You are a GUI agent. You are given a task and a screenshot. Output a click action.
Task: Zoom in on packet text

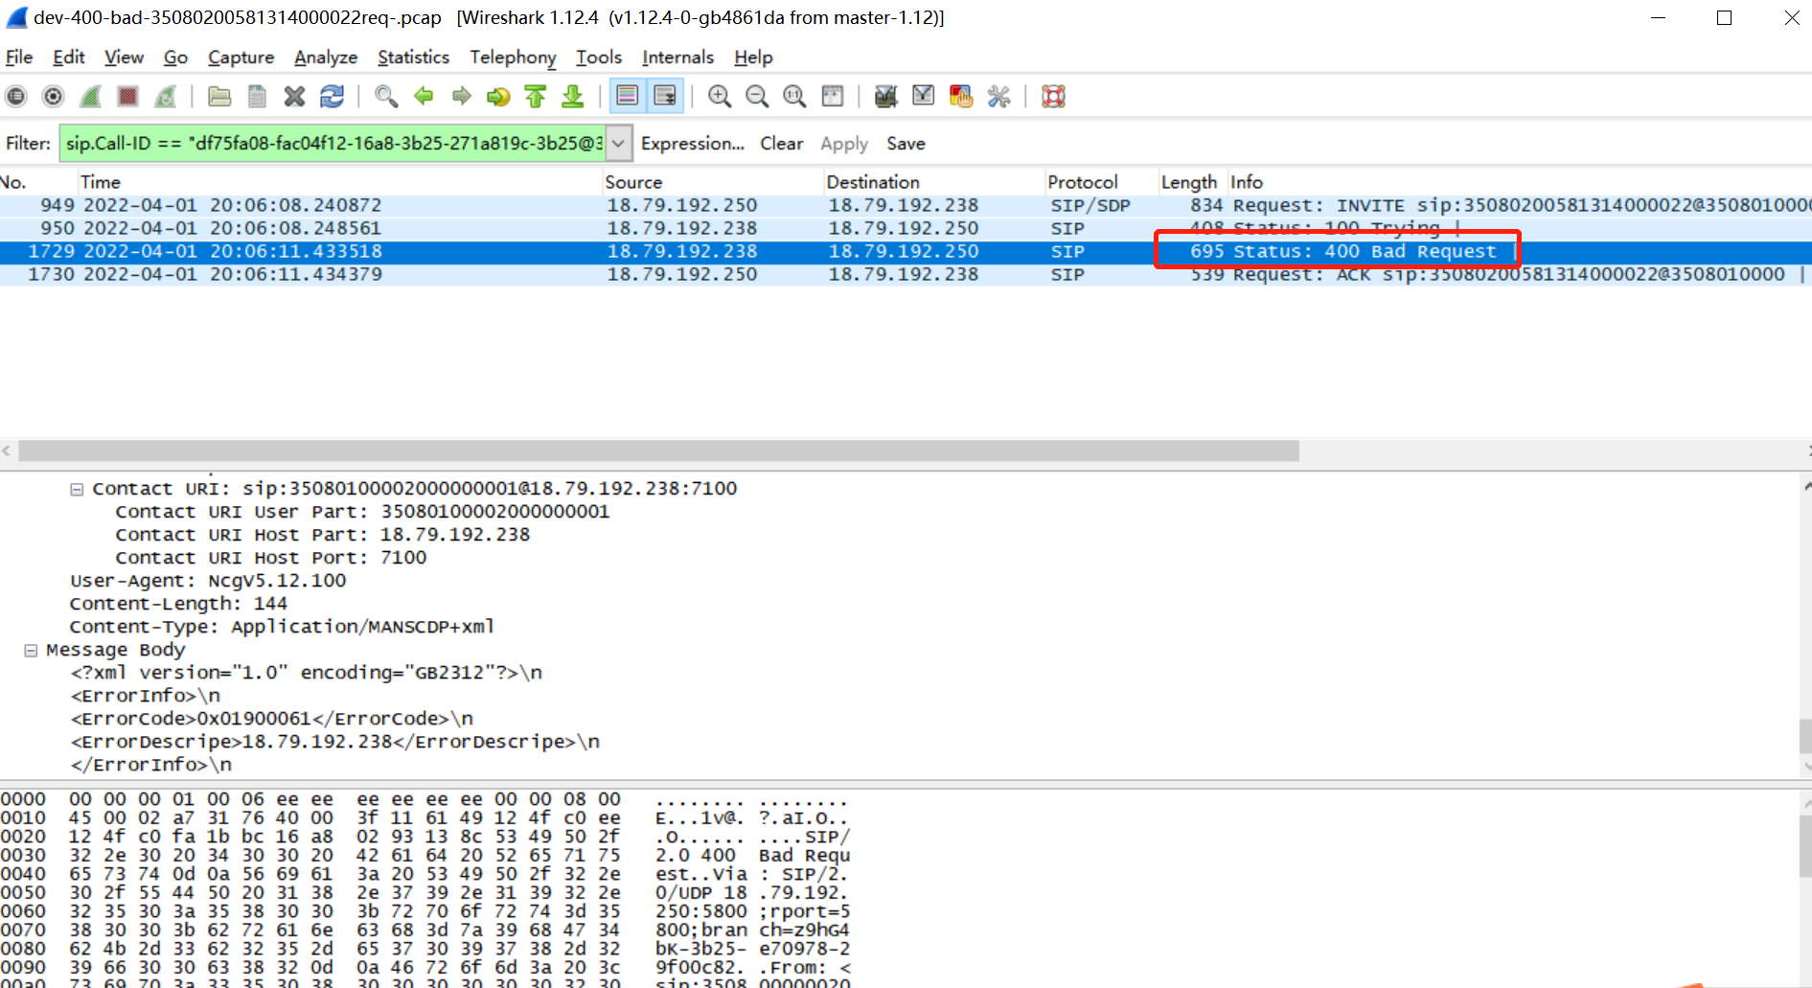point(719,97)
